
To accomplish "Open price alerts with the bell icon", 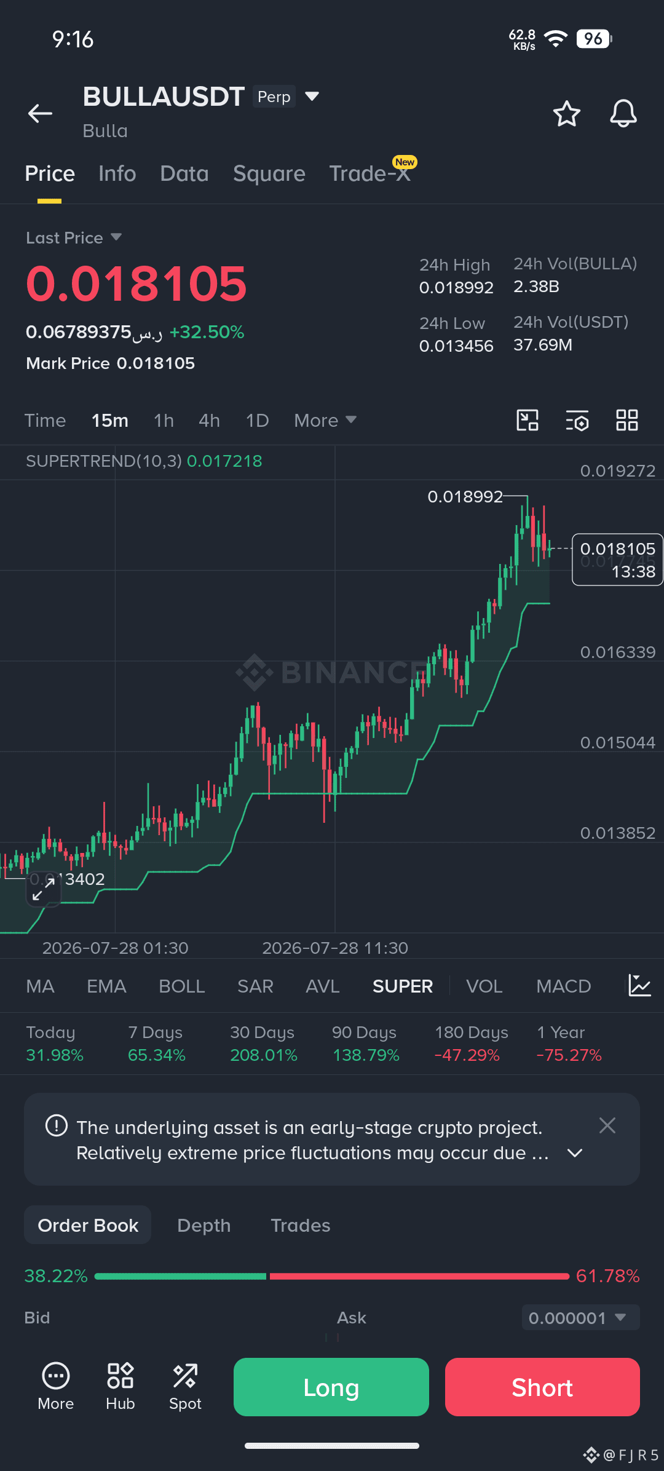I will [x=623, y=113].
